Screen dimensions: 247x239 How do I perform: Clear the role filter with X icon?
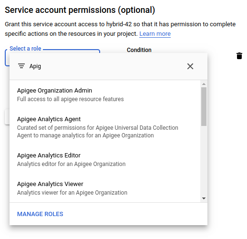point(190,66)
